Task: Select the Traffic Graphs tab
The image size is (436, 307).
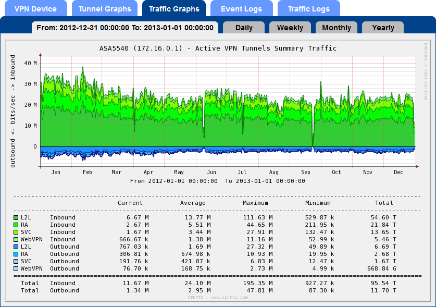Action: click(x=174, y=9)
